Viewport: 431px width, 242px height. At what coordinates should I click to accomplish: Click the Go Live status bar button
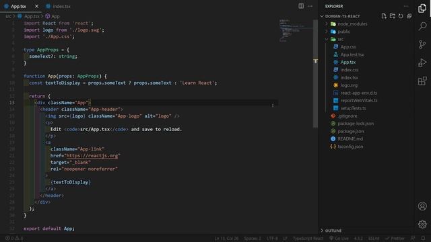pos(339,239)
